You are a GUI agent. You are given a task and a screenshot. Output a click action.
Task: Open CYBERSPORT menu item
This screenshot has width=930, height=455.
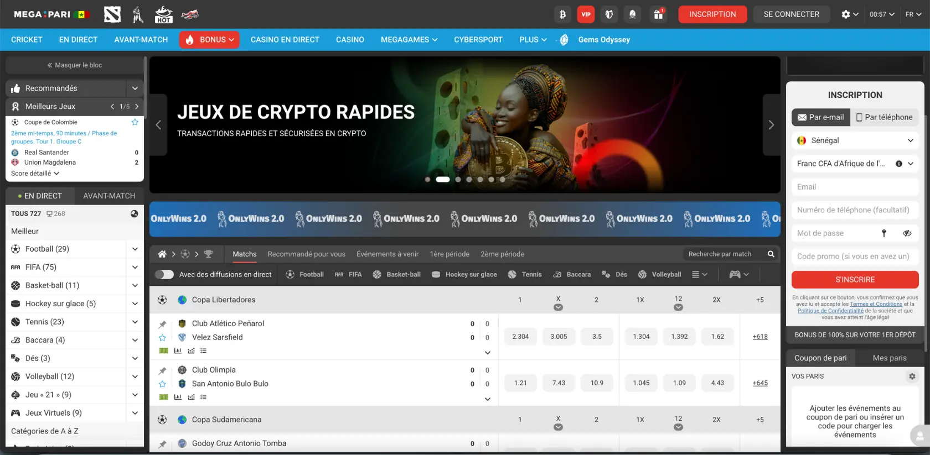tap(478, 40)
